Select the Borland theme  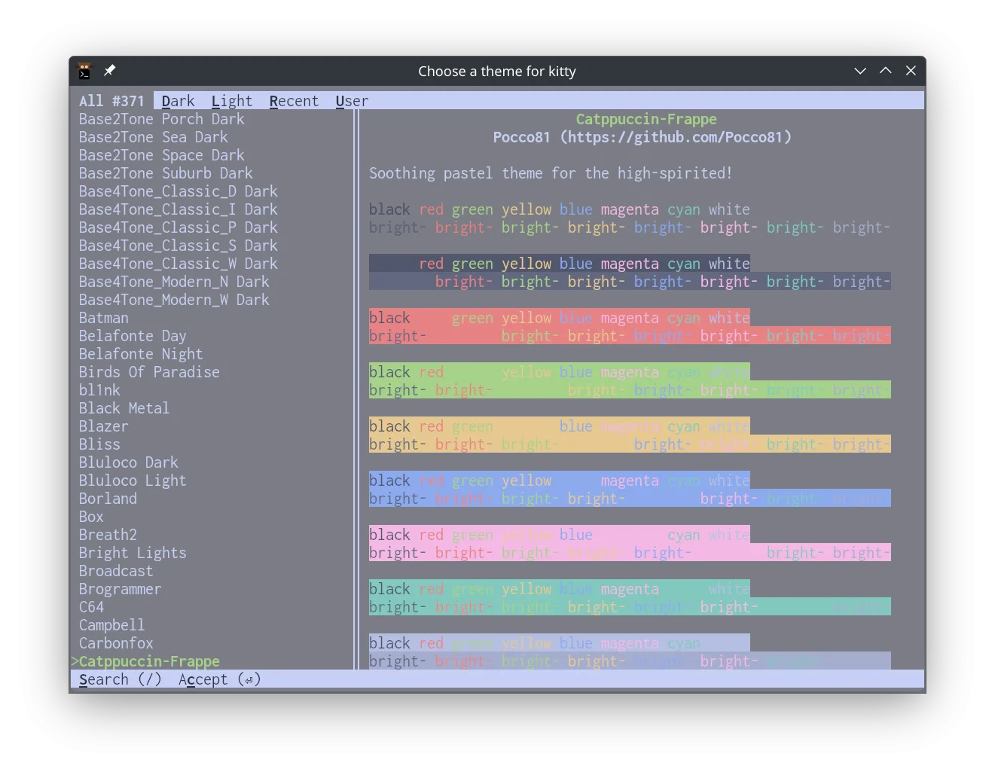(108, 498)
